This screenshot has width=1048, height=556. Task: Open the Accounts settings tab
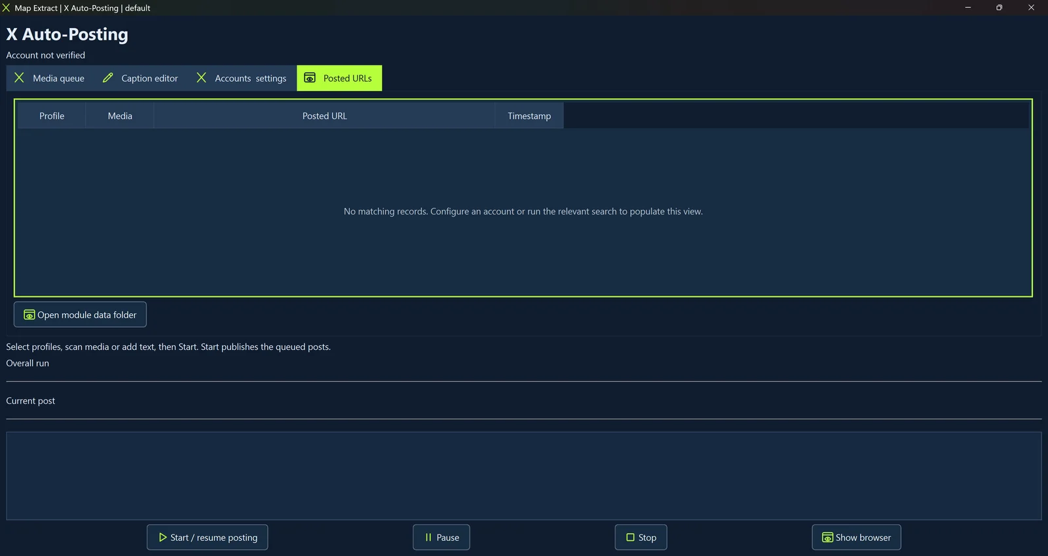point(242,78)
